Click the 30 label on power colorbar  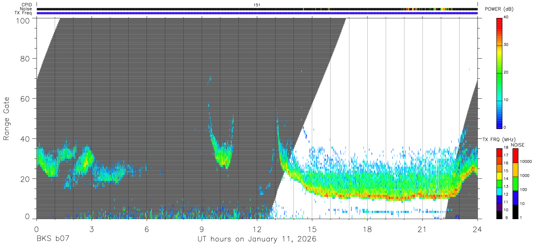pos(506,45)
